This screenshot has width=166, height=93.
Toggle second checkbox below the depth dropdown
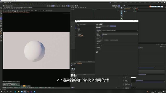102,37
